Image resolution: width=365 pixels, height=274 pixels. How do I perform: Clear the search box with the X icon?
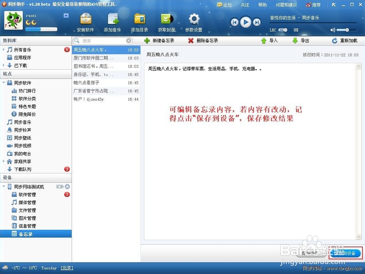coord(128,41)
